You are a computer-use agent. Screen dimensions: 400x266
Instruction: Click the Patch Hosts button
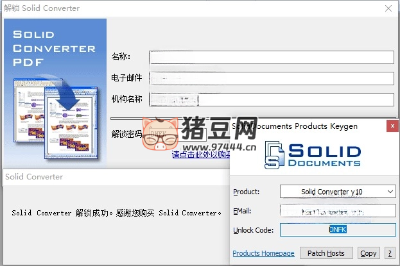pos(326,253)
